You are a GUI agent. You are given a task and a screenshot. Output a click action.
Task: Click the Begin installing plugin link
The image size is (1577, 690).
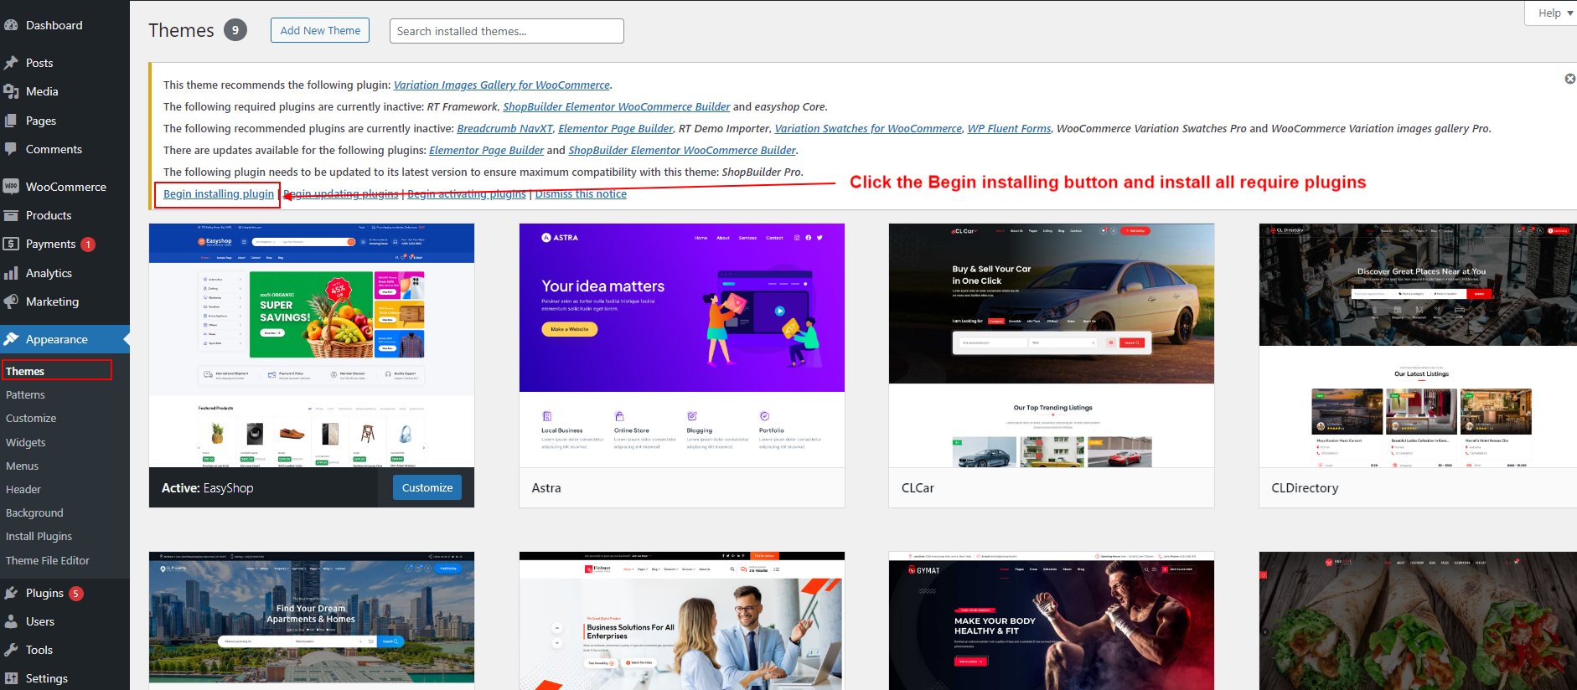pos(219,193)
